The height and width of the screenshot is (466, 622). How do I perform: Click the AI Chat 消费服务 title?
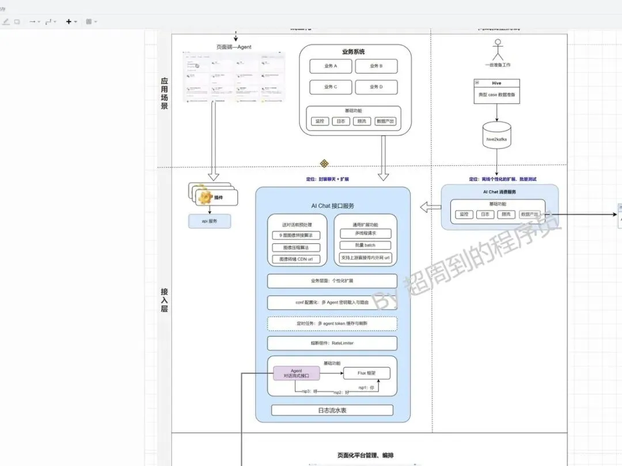pos(499,192)
